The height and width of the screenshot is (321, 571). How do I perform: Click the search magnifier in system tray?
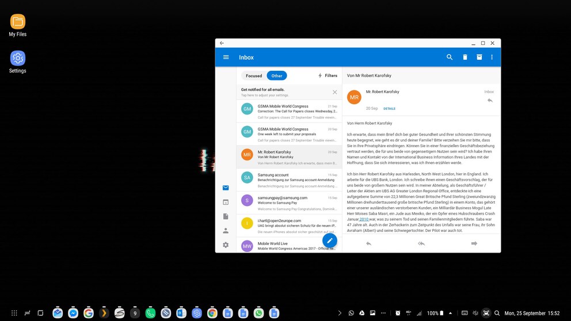(497, 313)
